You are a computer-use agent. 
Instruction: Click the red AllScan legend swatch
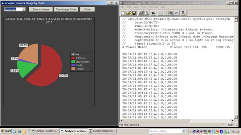click(x=73, y=58)
